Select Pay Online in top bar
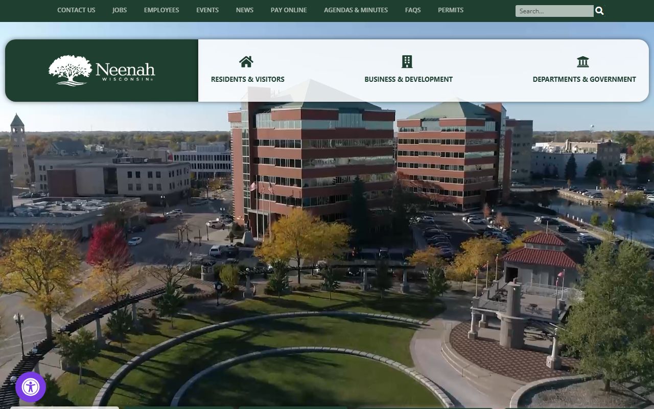Screen dimensions: 654x409 [289, 10]
